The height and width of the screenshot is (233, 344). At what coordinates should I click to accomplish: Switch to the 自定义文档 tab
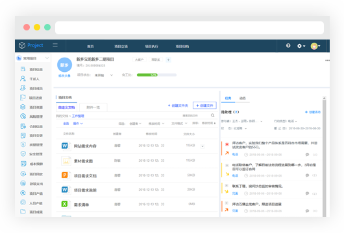point(66,107)
